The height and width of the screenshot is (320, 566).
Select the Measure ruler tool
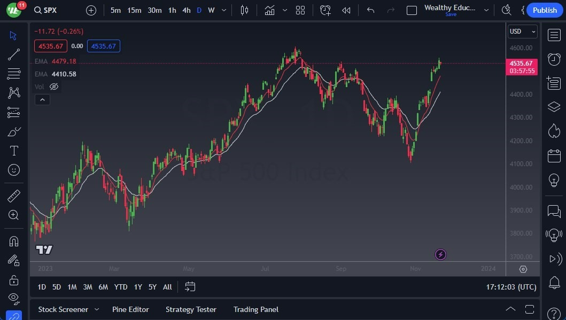tap(13, 196)
